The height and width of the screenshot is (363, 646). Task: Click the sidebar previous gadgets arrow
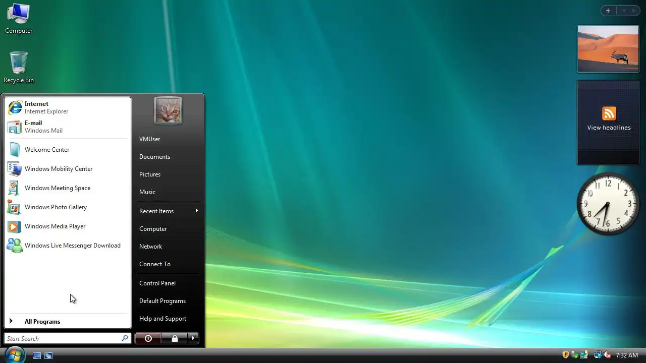(624, 11)
